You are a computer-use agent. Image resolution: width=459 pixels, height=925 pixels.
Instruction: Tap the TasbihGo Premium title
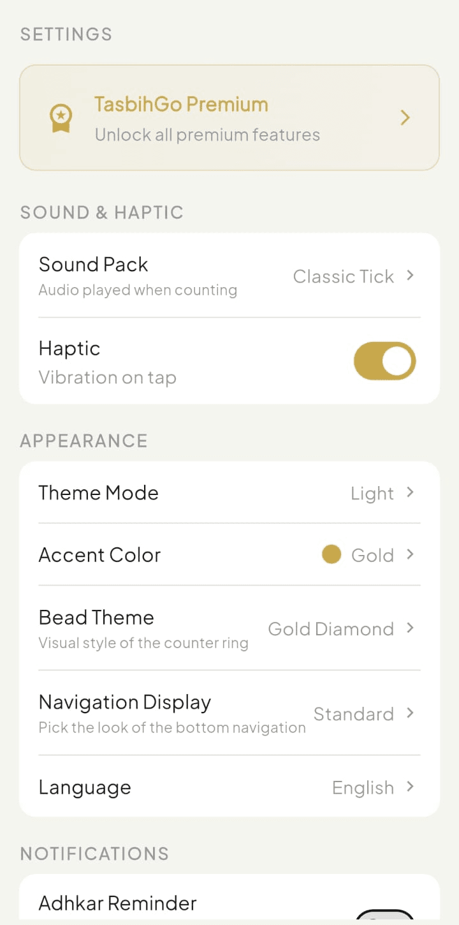[181, 105]
